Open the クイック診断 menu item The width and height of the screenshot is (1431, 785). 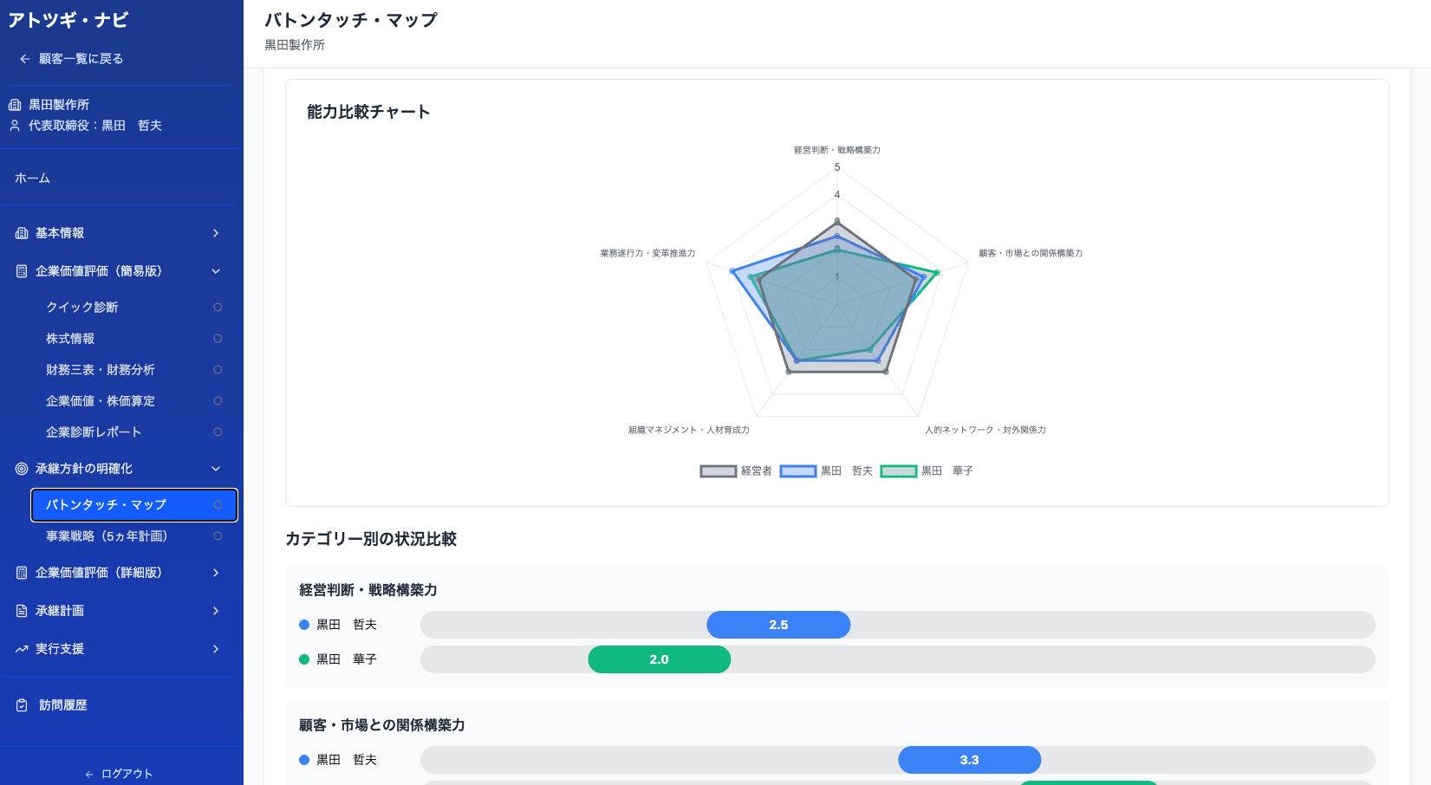coord(82,308)
